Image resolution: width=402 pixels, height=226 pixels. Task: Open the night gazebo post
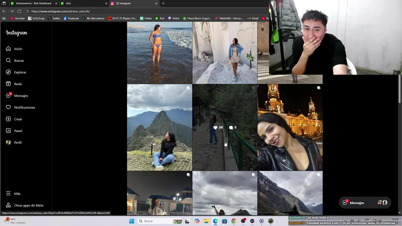tap(160, 193)
